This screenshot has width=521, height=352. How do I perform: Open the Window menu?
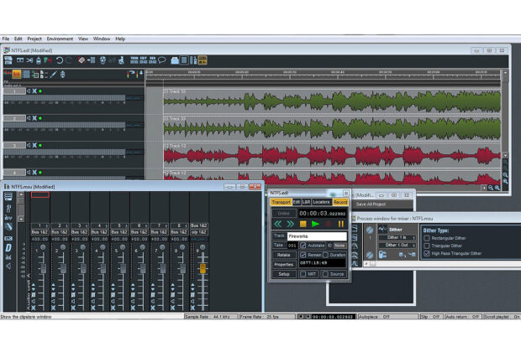pos(102,39)
